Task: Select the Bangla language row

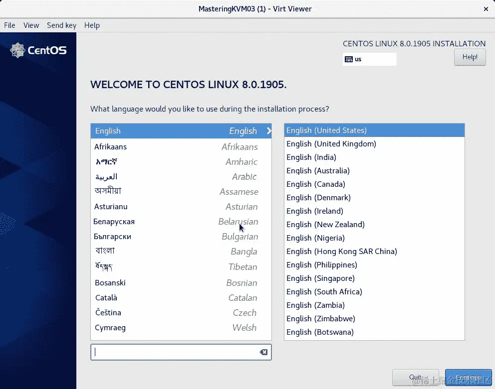Action: coord(181,252)
